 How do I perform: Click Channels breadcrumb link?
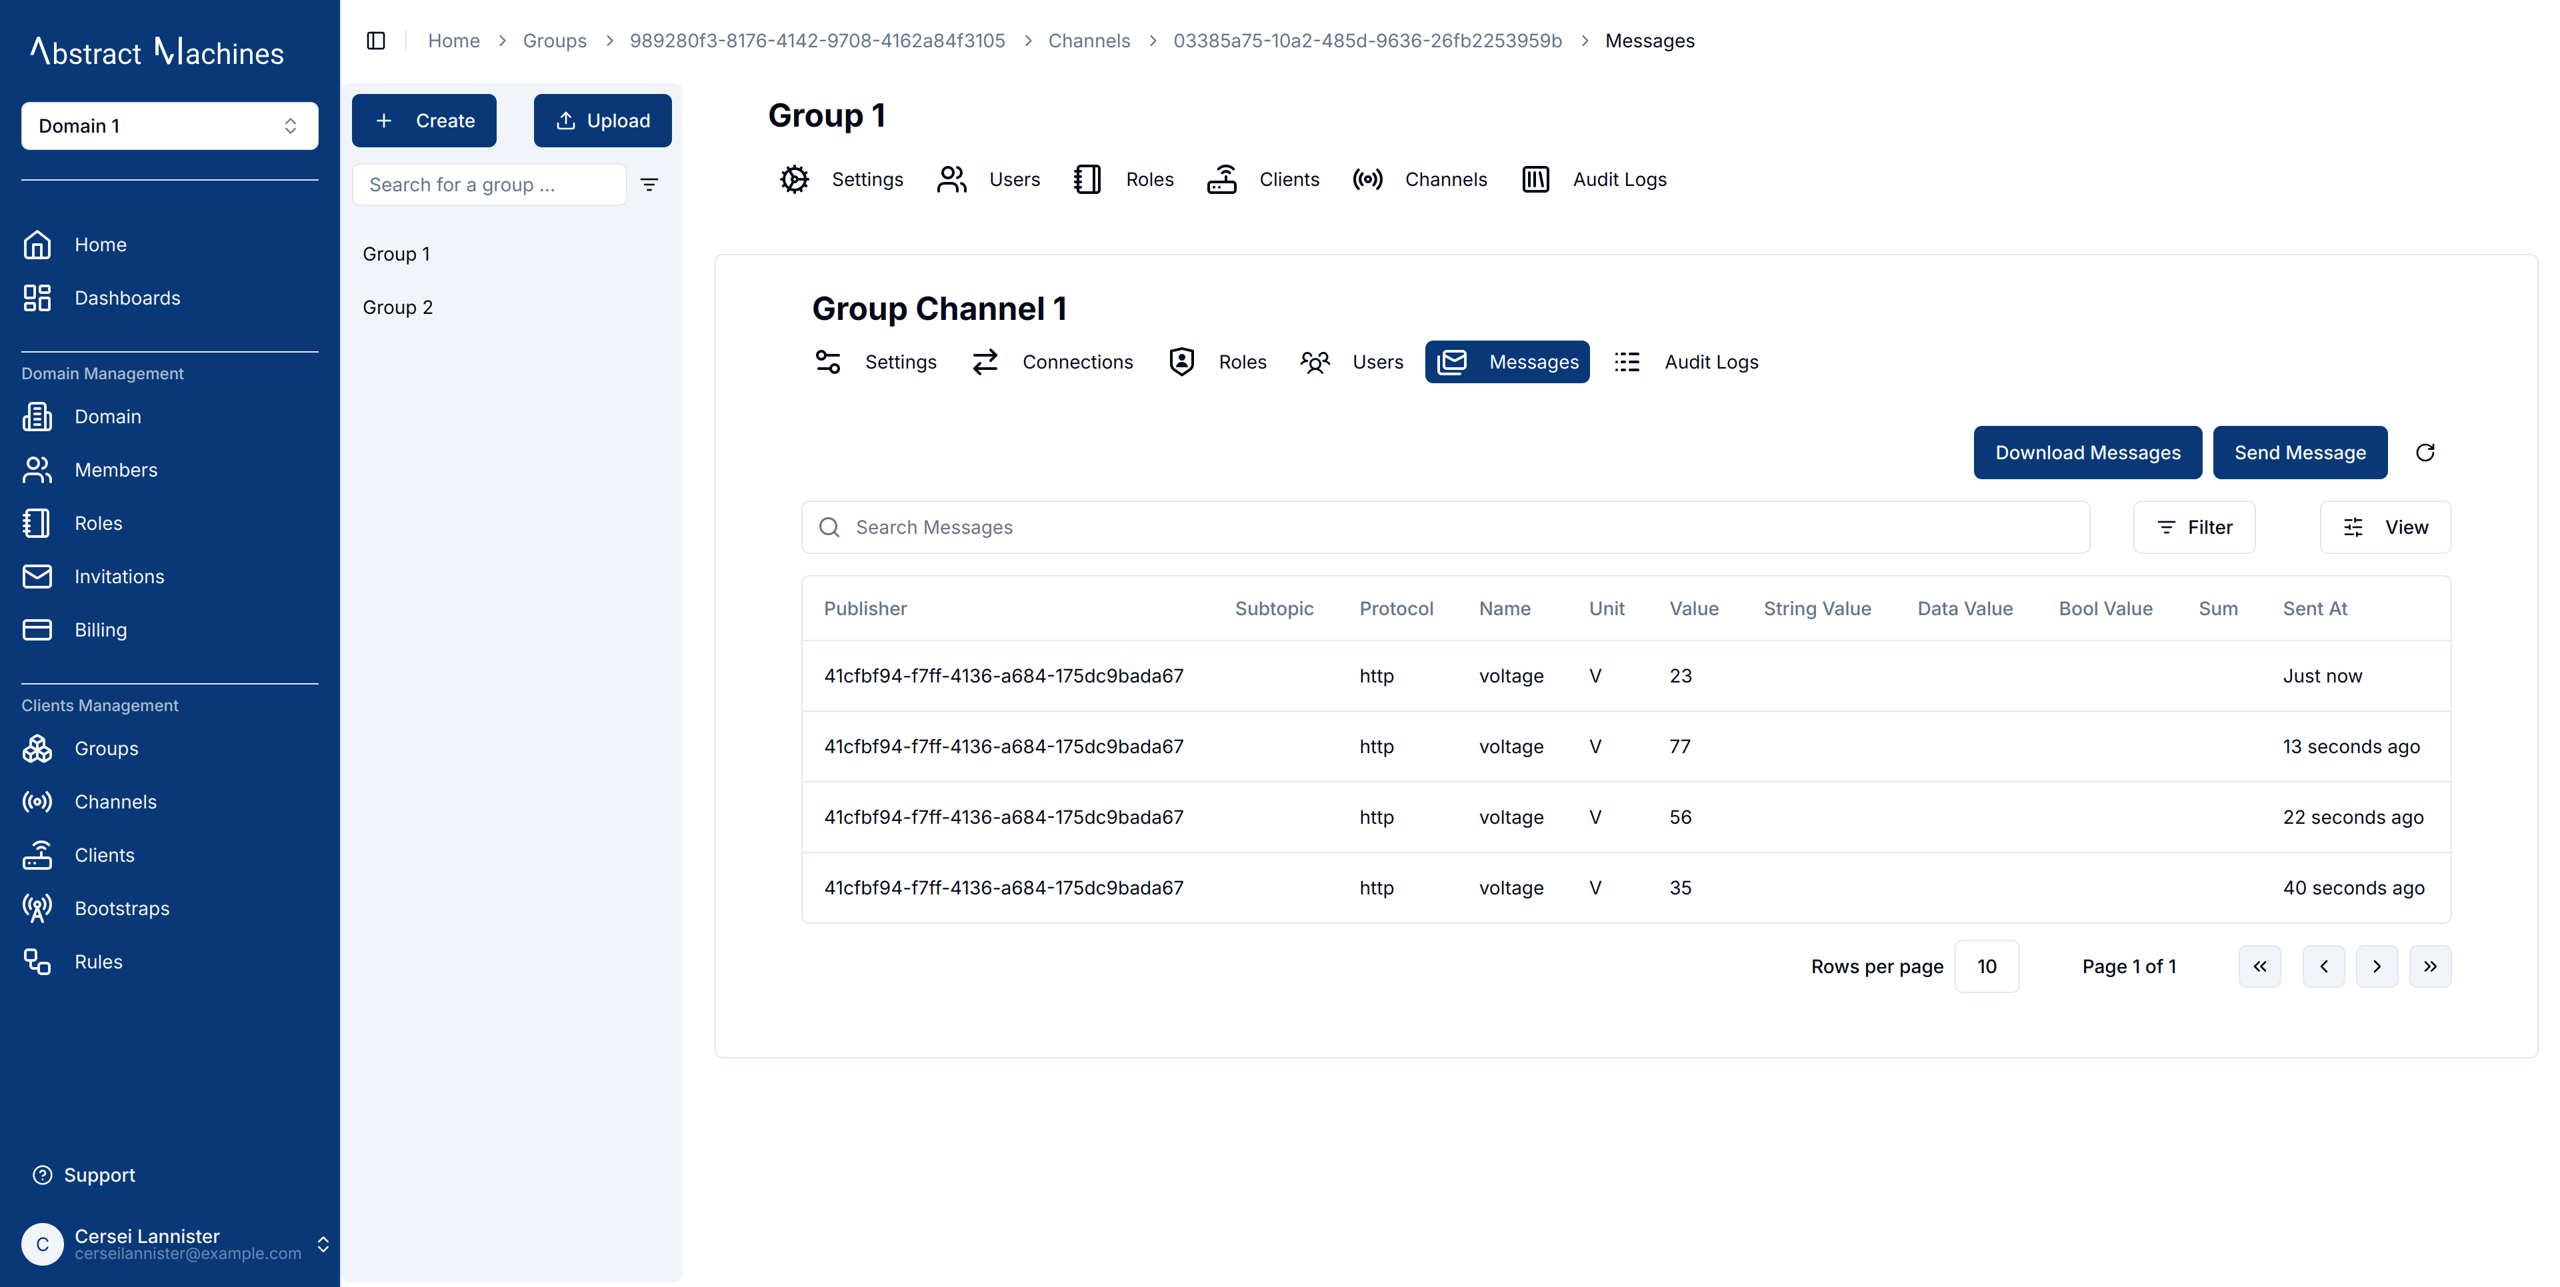(x=1089, y=41)
